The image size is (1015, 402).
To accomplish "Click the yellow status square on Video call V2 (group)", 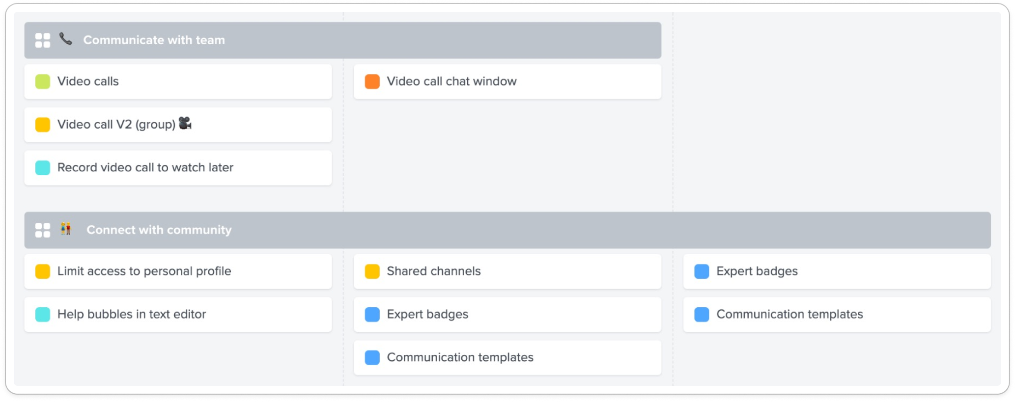I will pyautogui.click(x=43, y=125).
